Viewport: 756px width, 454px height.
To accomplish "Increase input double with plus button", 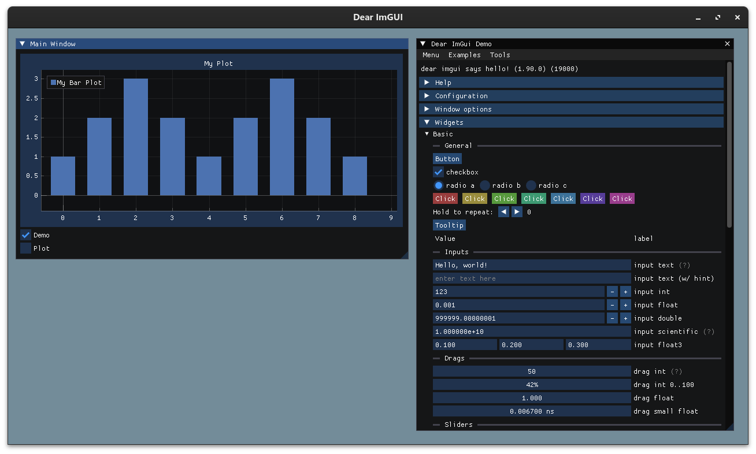I will click(x=625, y=318).
